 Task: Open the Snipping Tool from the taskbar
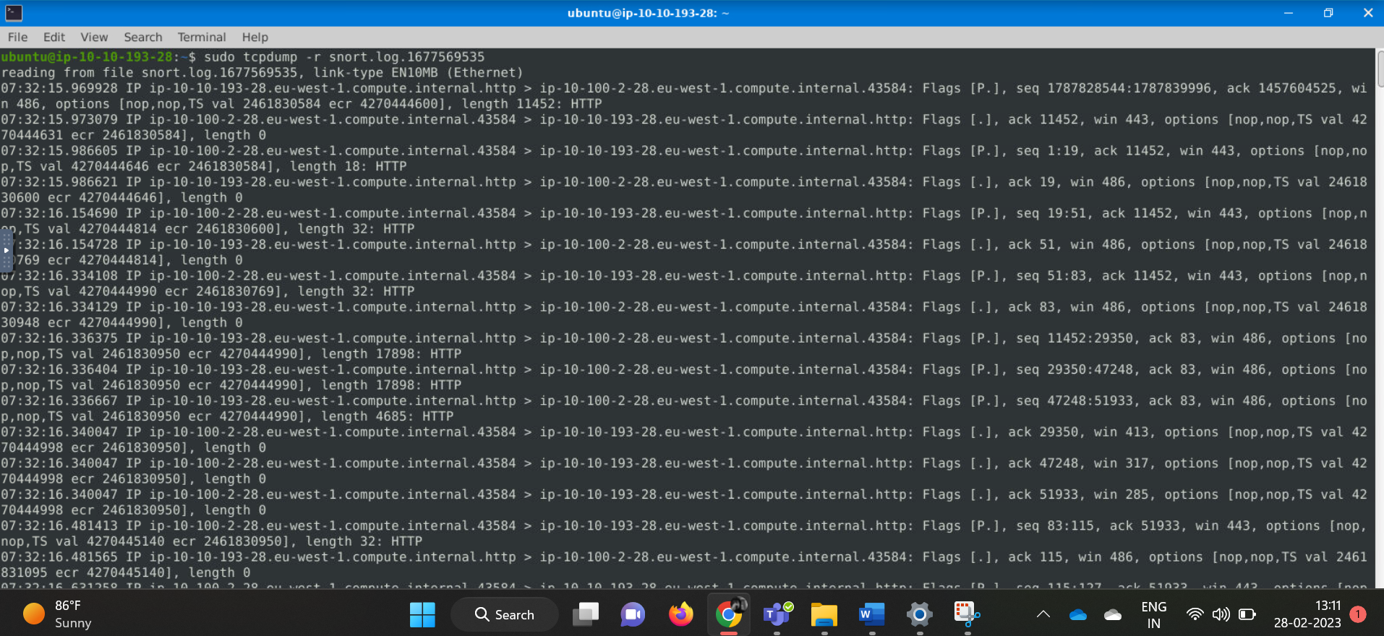pyautogui.click(x=967, y=614)
